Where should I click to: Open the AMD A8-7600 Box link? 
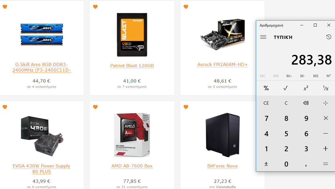[x=132, y=166]
